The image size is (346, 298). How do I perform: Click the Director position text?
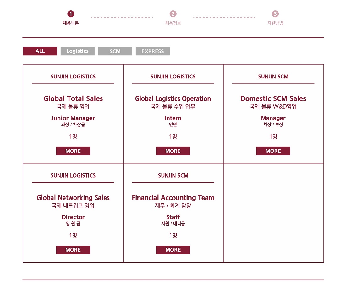tap(73, 217)
